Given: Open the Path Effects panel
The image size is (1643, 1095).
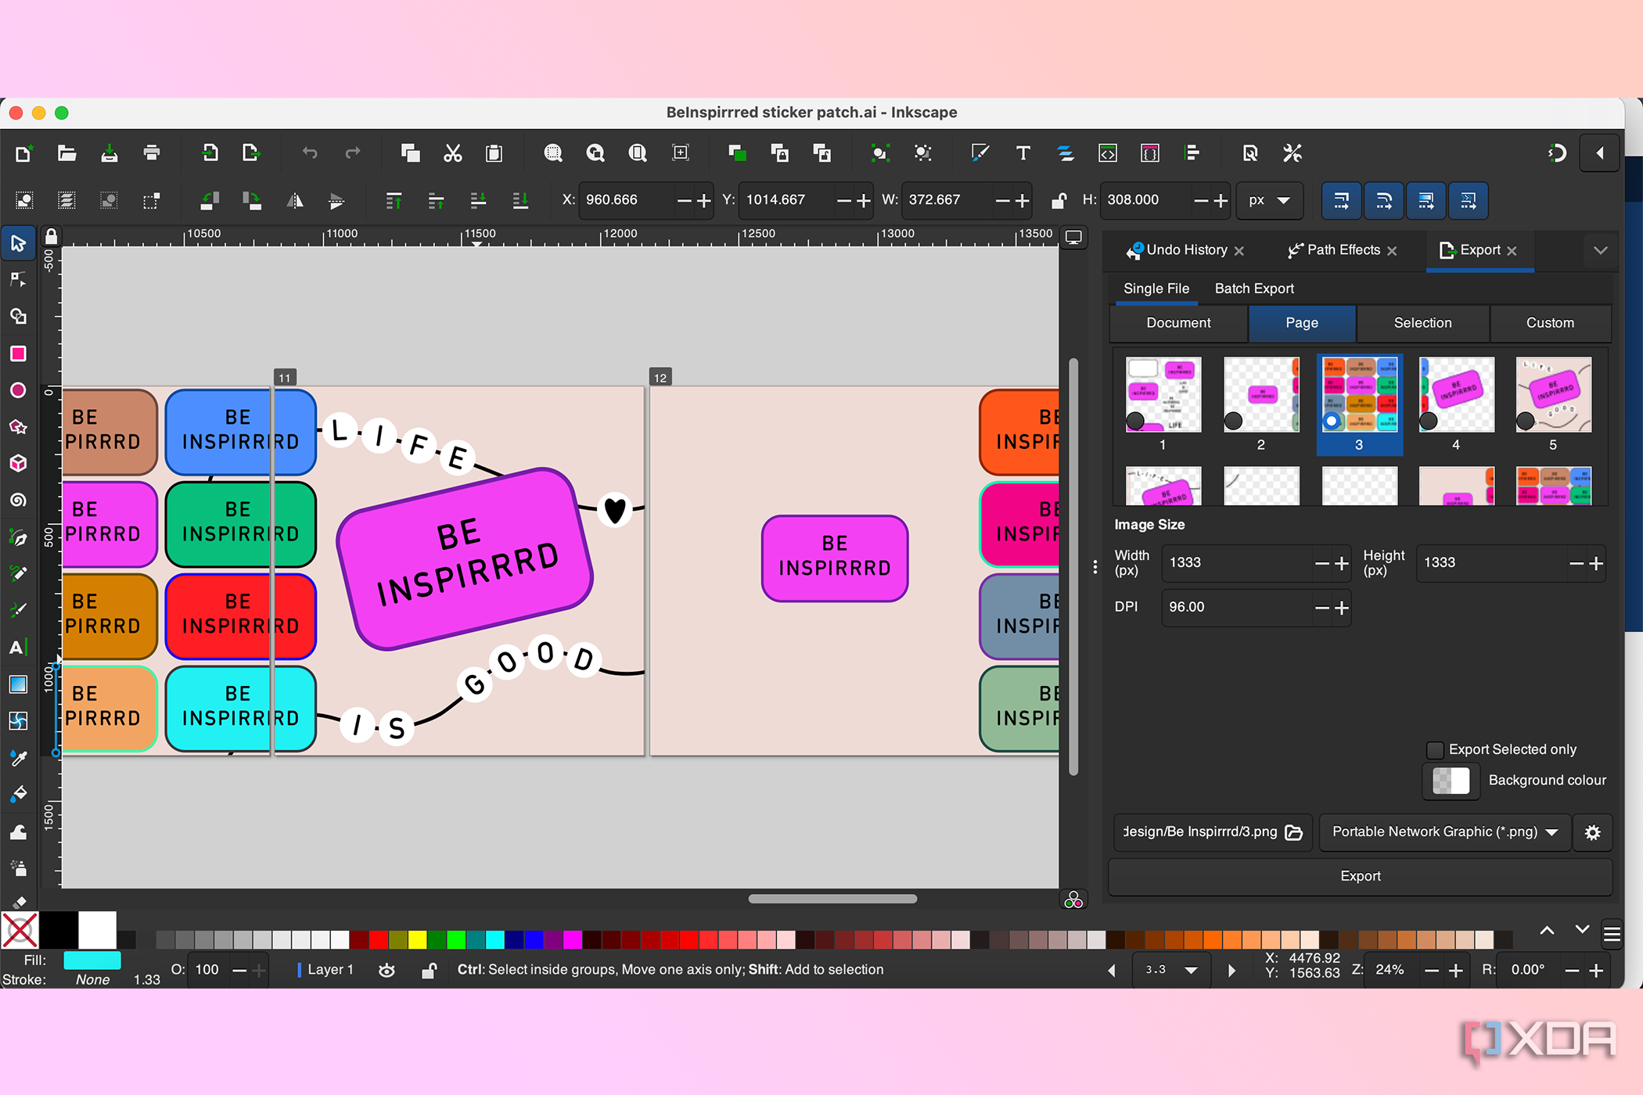Looking at the screenshot, I should tap(1341, 250).
